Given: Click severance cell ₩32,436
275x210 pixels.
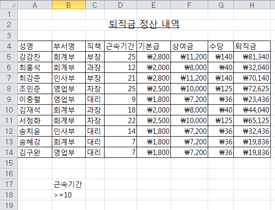Looking at the screenshot, I should tap(252, 131).
